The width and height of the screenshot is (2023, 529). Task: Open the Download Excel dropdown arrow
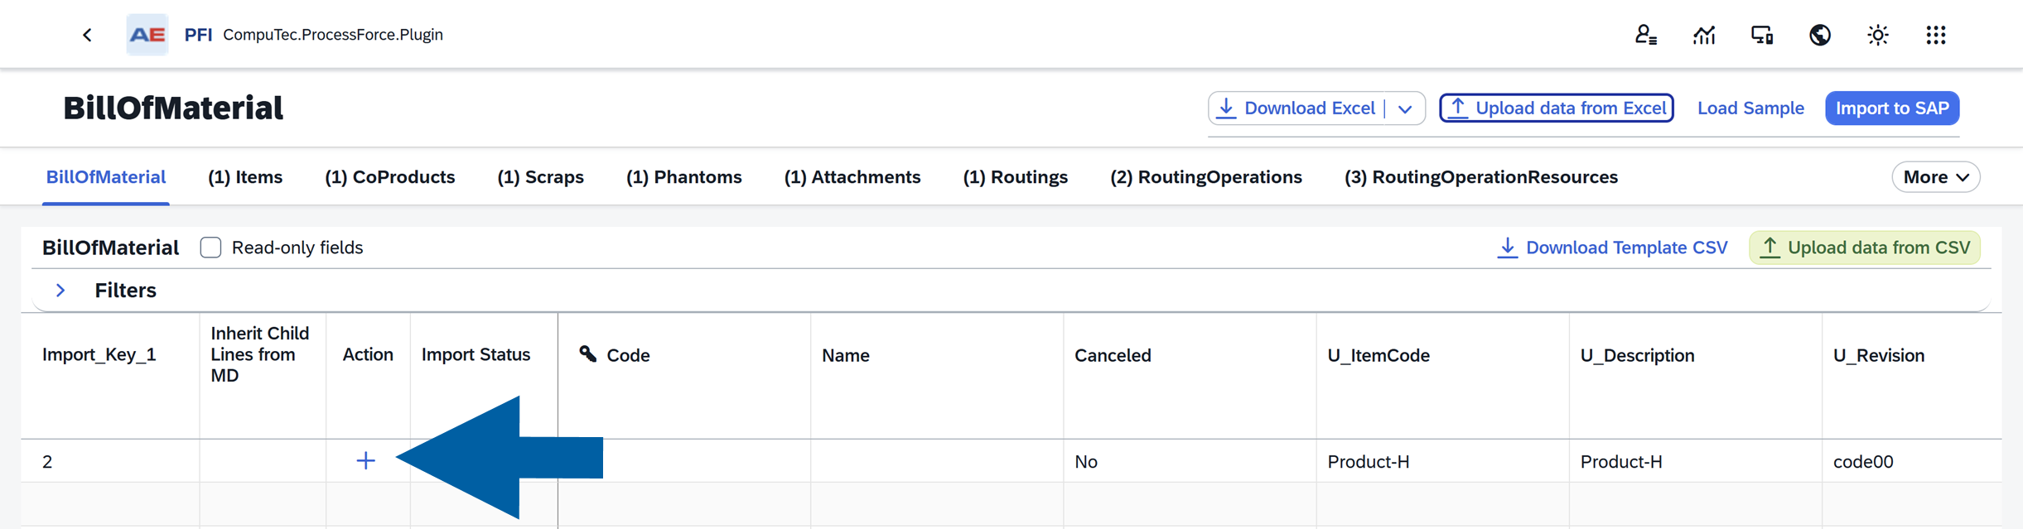tap(1405, 108)
